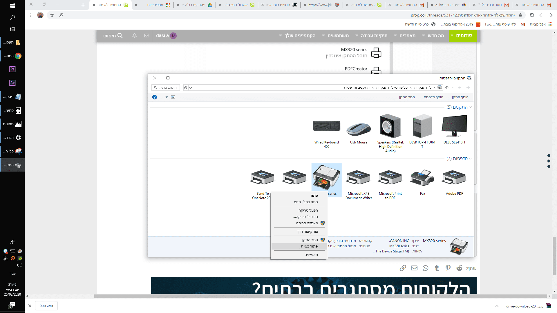The image size is (557, 313).
Task: Open the inbox envelope icon in the forum header
Action: (147, 36)
